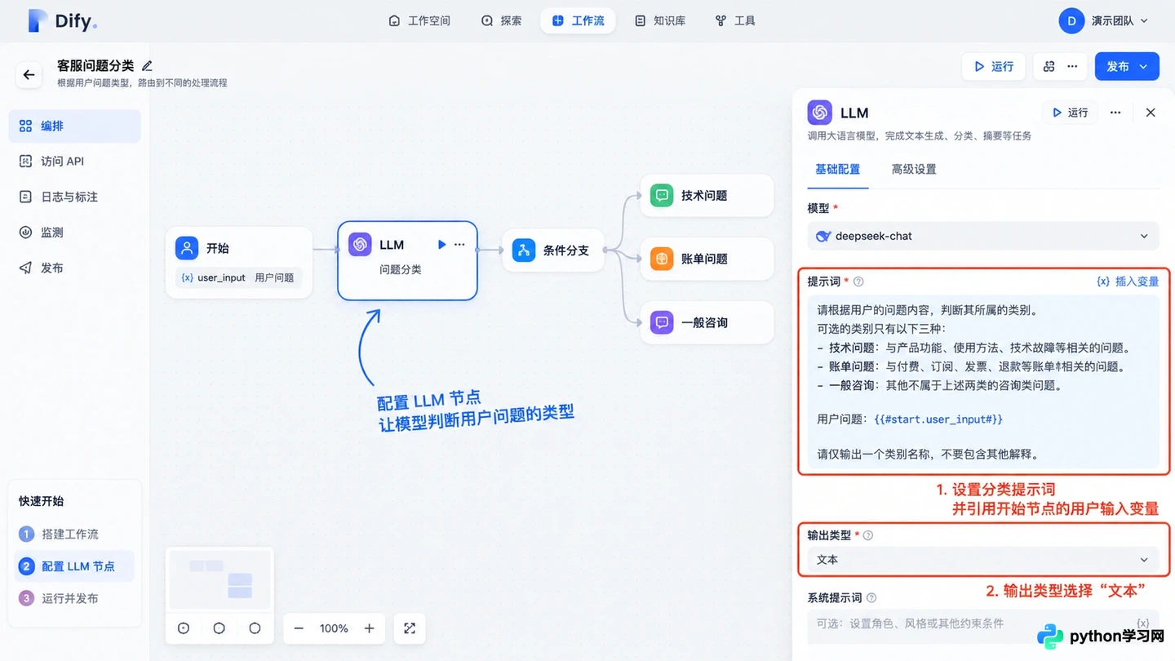This screenshot has width=1175, height=661.
Task: Open 发布 in the sidebar
Action: (75, 268)
